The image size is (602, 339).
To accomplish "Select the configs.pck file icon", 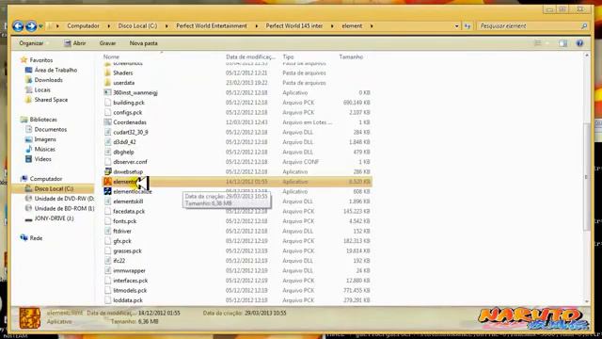I will coord(107,113).
